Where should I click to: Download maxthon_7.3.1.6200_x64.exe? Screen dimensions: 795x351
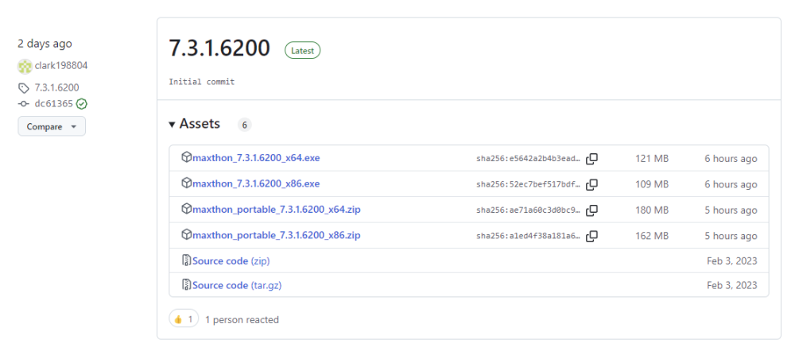256,158
